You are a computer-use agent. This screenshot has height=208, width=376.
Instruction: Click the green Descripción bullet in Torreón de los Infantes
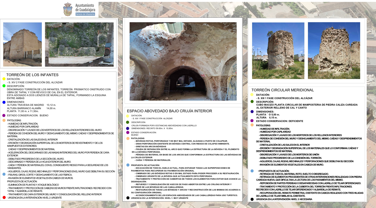point(4,86)
